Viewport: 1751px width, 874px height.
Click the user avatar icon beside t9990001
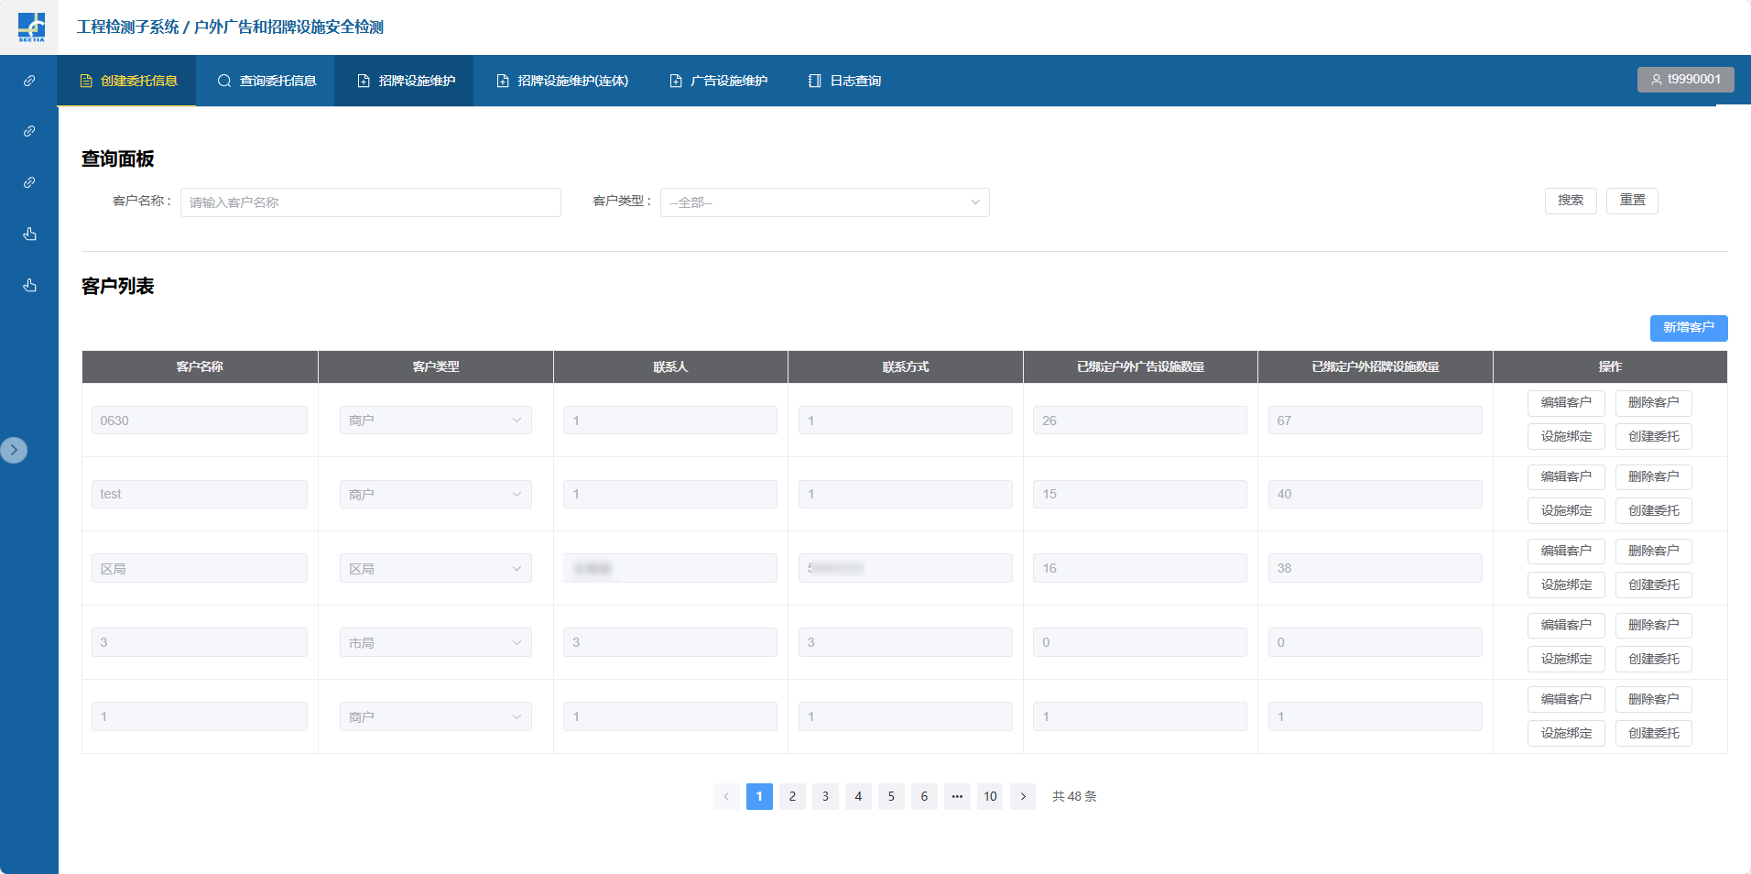tap(1656, 80)
